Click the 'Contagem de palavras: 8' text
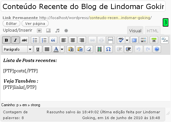171x122 pixels. click(15, 115)
